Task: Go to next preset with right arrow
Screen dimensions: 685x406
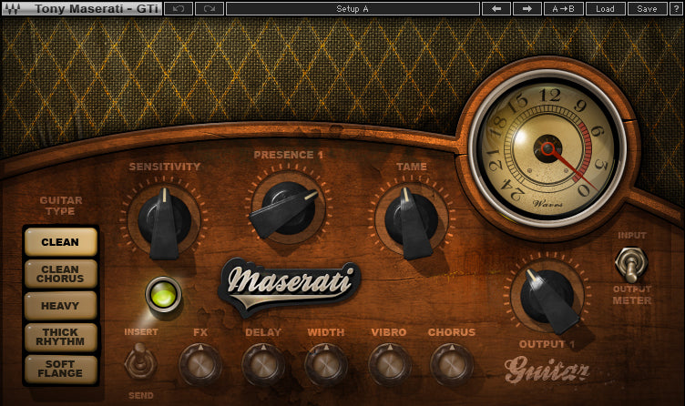Action: pyautogui.click(x=527, y=8)
